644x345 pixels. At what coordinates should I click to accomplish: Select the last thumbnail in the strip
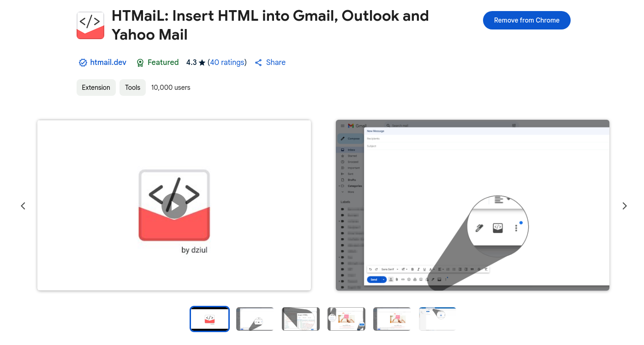coord(437,319)
